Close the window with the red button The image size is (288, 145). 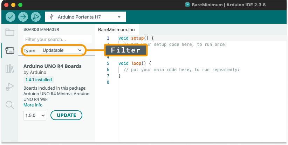tap(6, 5)
